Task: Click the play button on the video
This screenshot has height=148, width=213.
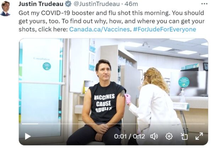Action: [28, 136]
